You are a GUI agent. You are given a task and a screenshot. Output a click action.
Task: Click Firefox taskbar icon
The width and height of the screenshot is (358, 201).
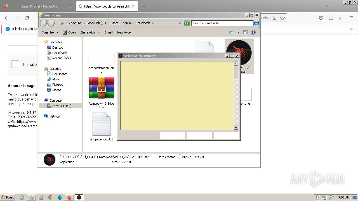tap(69, 197)
